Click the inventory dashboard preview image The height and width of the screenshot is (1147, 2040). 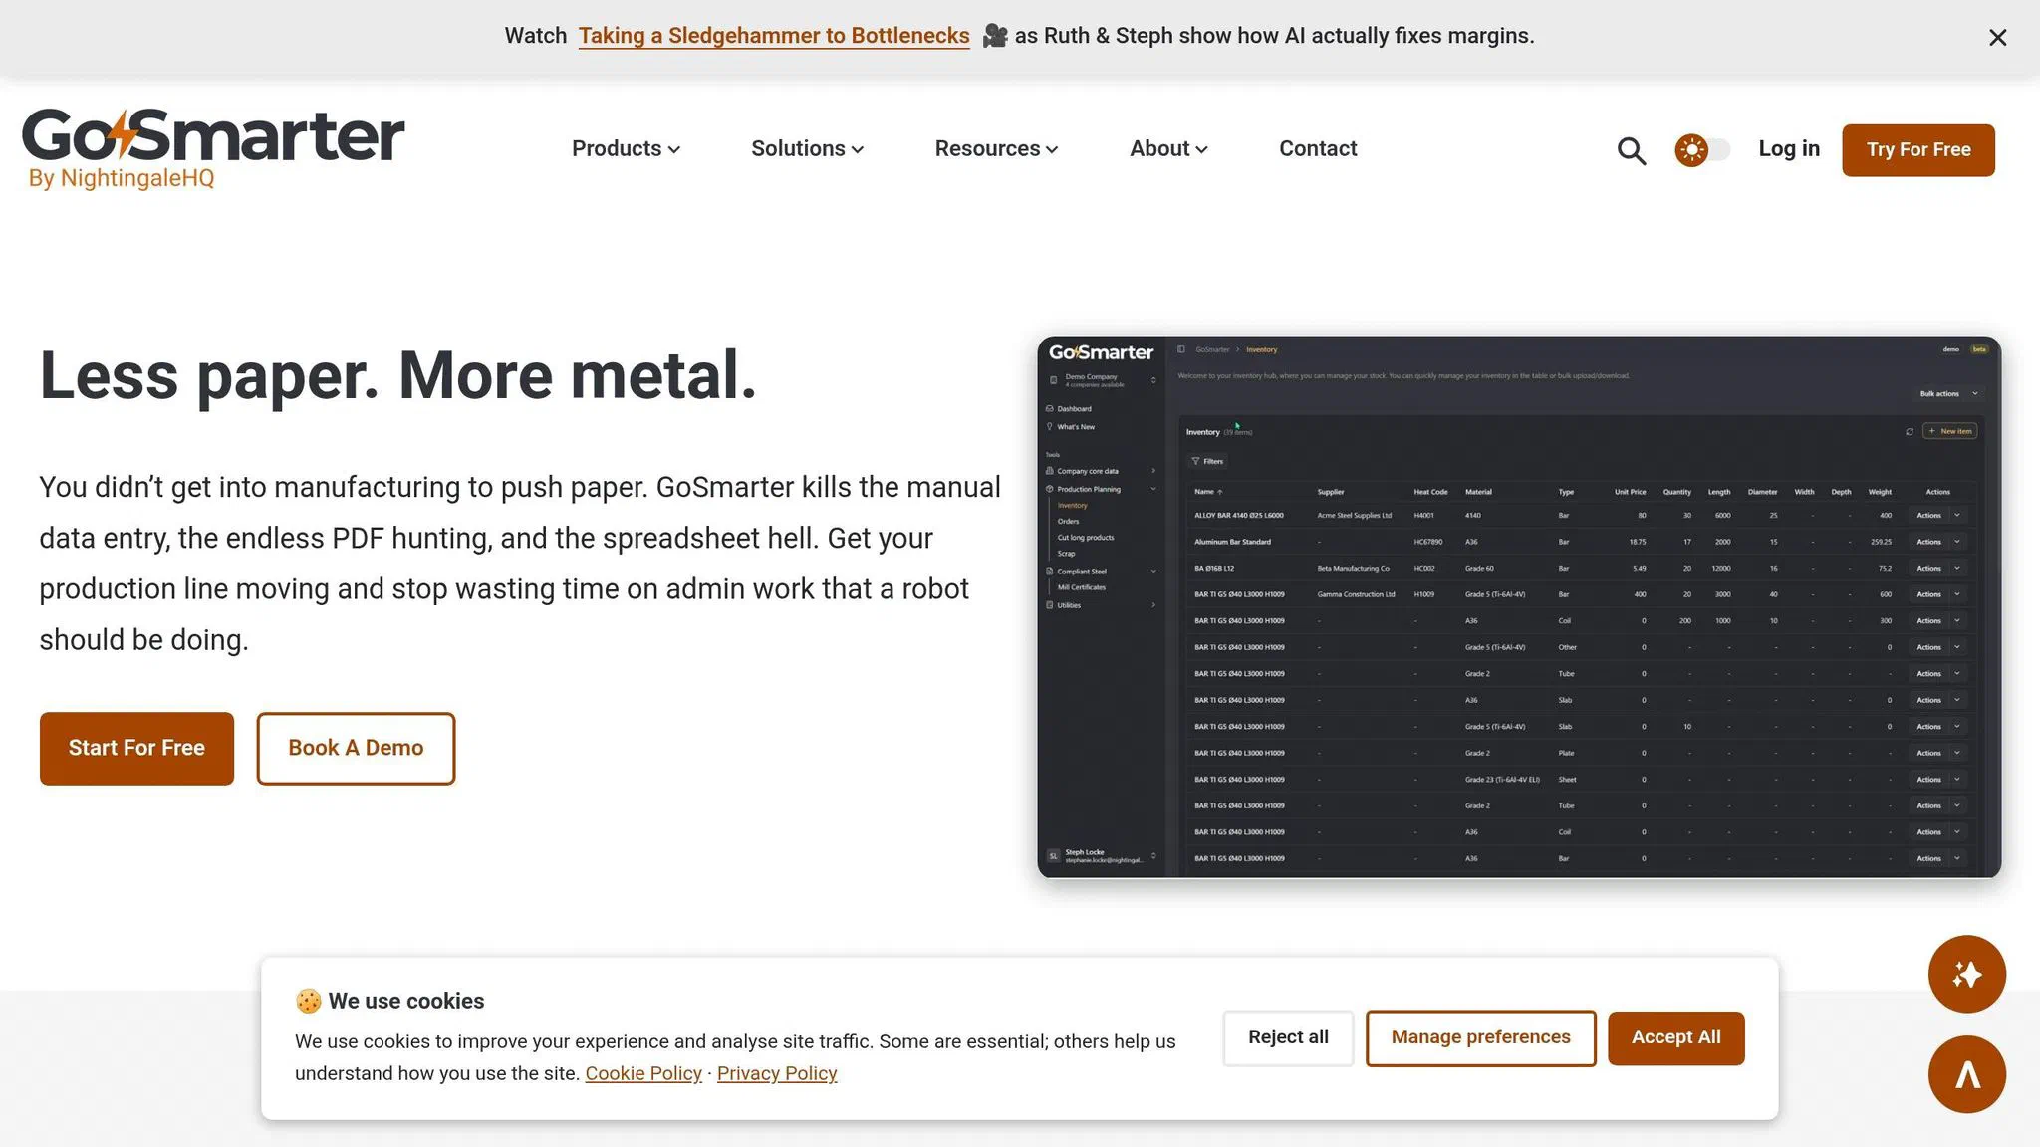pyautogui.click(x=1519, y=607)
